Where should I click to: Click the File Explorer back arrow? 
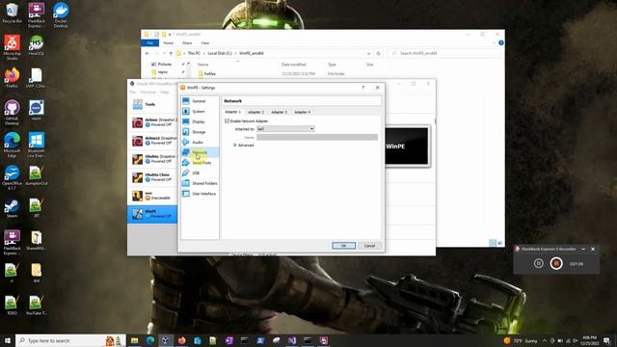(148, 53)
